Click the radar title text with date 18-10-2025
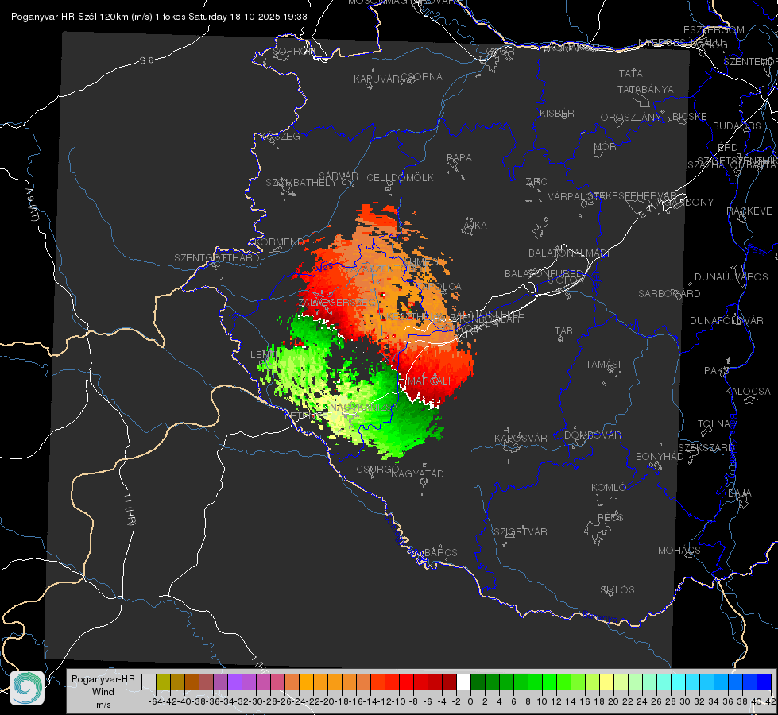The image size is (778, 715). pos(159,17)
